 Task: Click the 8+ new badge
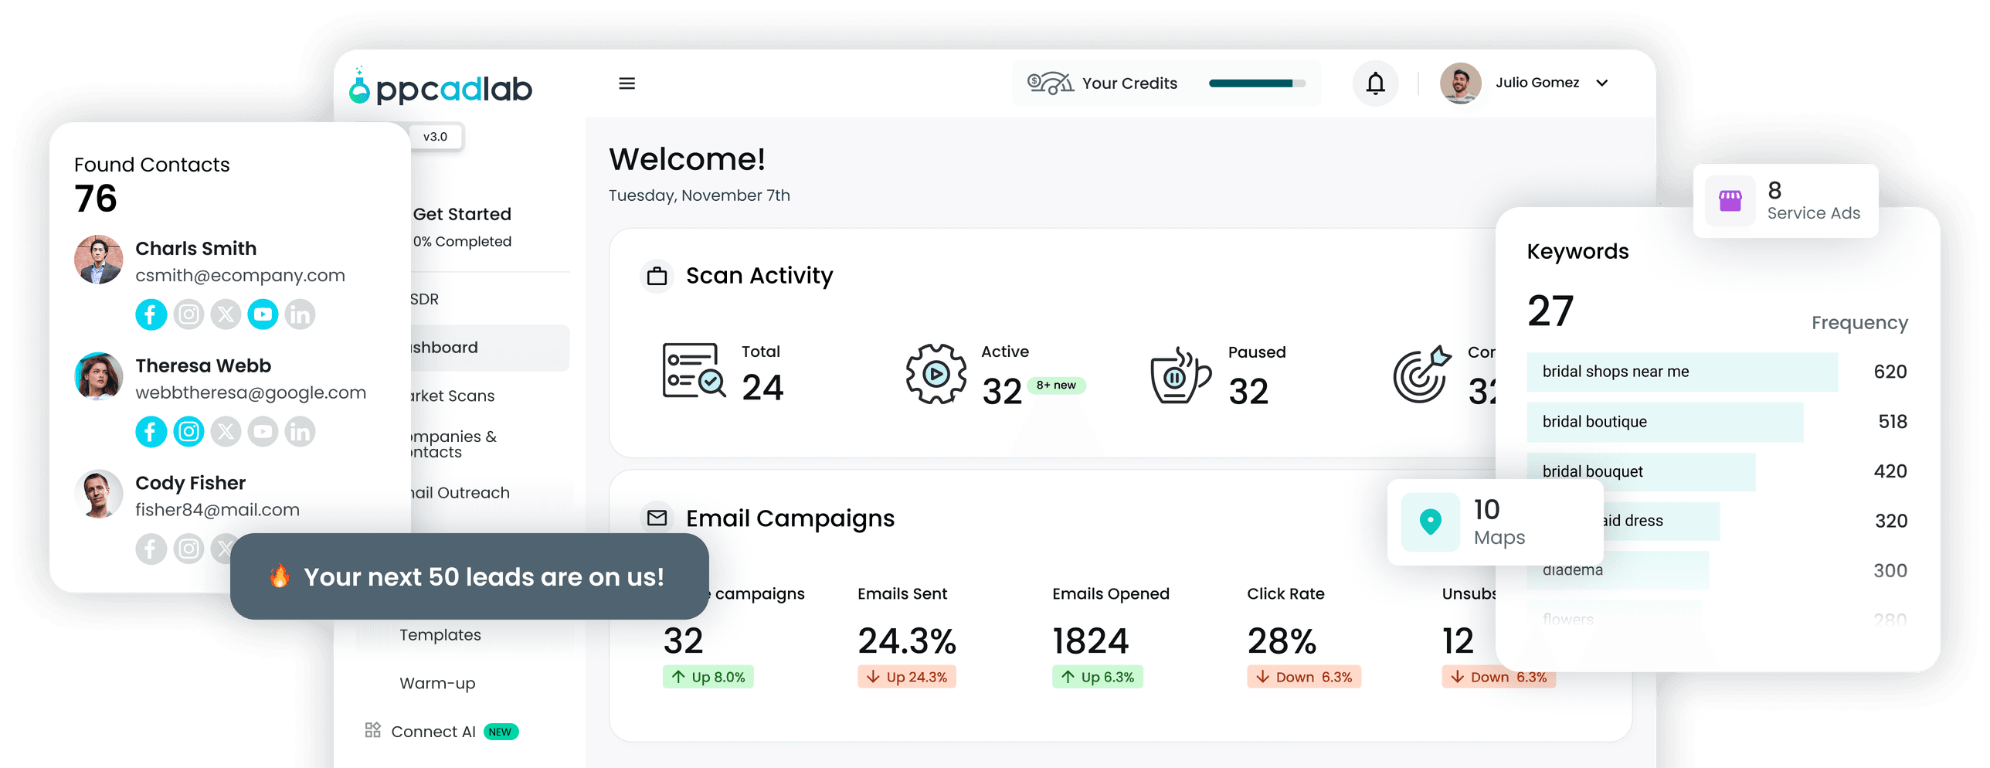click(1056, 386)
